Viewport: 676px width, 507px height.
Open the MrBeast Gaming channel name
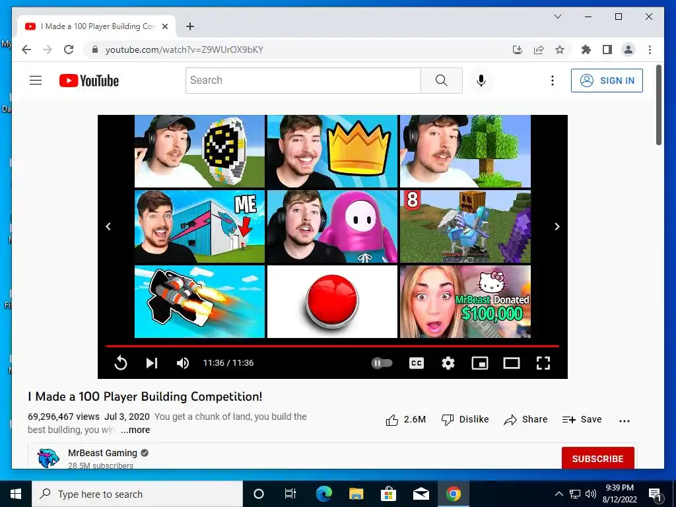pos(102,453)
